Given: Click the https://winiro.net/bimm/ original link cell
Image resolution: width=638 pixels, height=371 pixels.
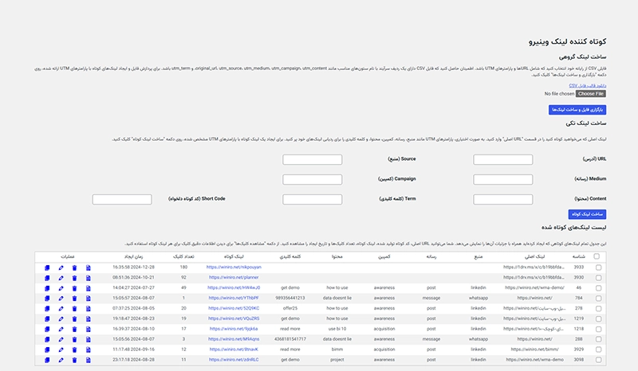Looking at the screenshot, I should coord(534,350).
